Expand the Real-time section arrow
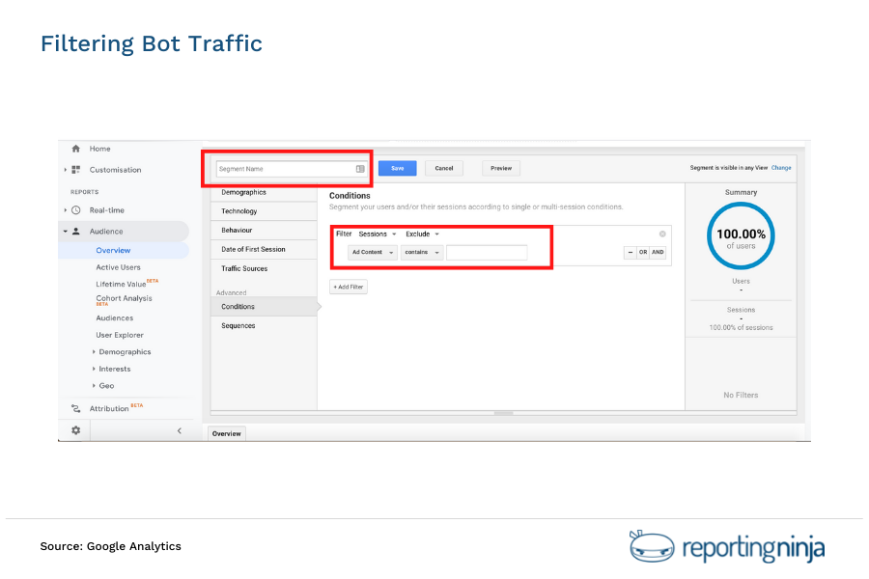 (x=66, y=210)
